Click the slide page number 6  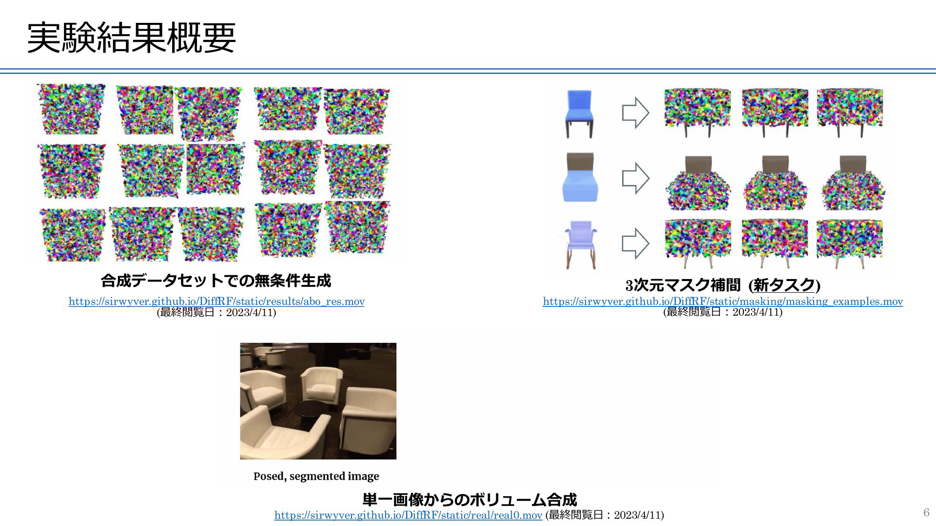click(927, 512)
